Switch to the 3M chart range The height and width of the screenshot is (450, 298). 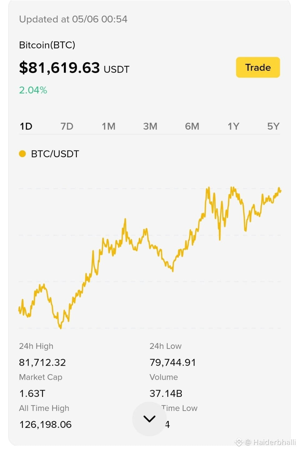pos(150,126)
